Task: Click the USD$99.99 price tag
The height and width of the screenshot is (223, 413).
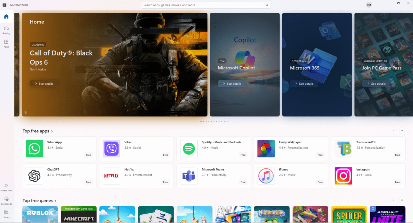Action: click(38, 45)
